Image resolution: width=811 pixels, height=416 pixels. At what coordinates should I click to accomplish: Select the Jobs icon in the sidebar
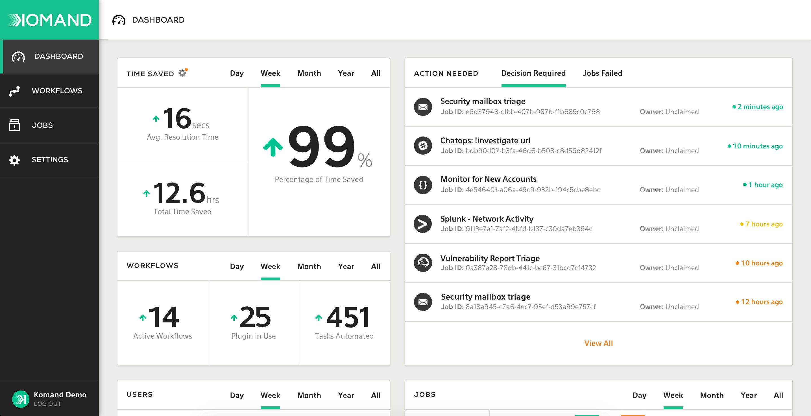[15, 125]
